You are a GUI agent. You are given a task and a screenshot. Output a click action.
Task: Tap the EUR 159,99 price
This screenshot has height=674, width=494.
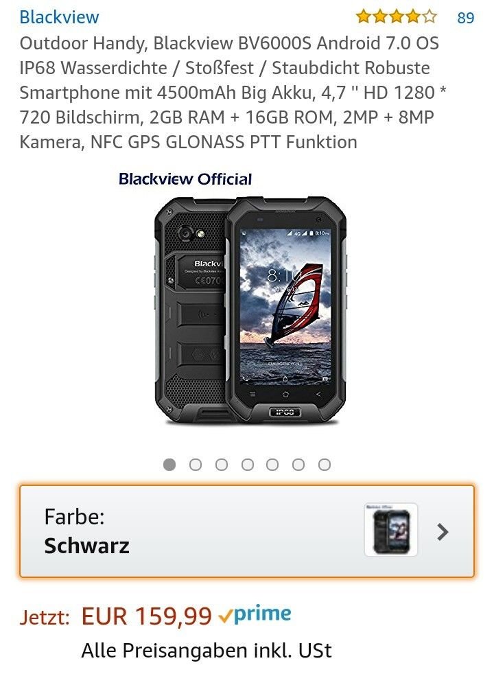(146, 616)
